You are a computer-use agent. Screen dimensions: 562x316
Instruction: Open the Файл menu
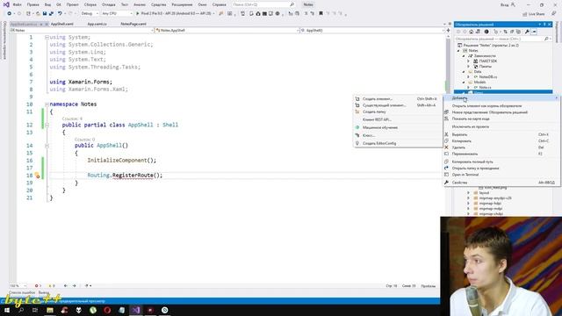tap(18, 4)
